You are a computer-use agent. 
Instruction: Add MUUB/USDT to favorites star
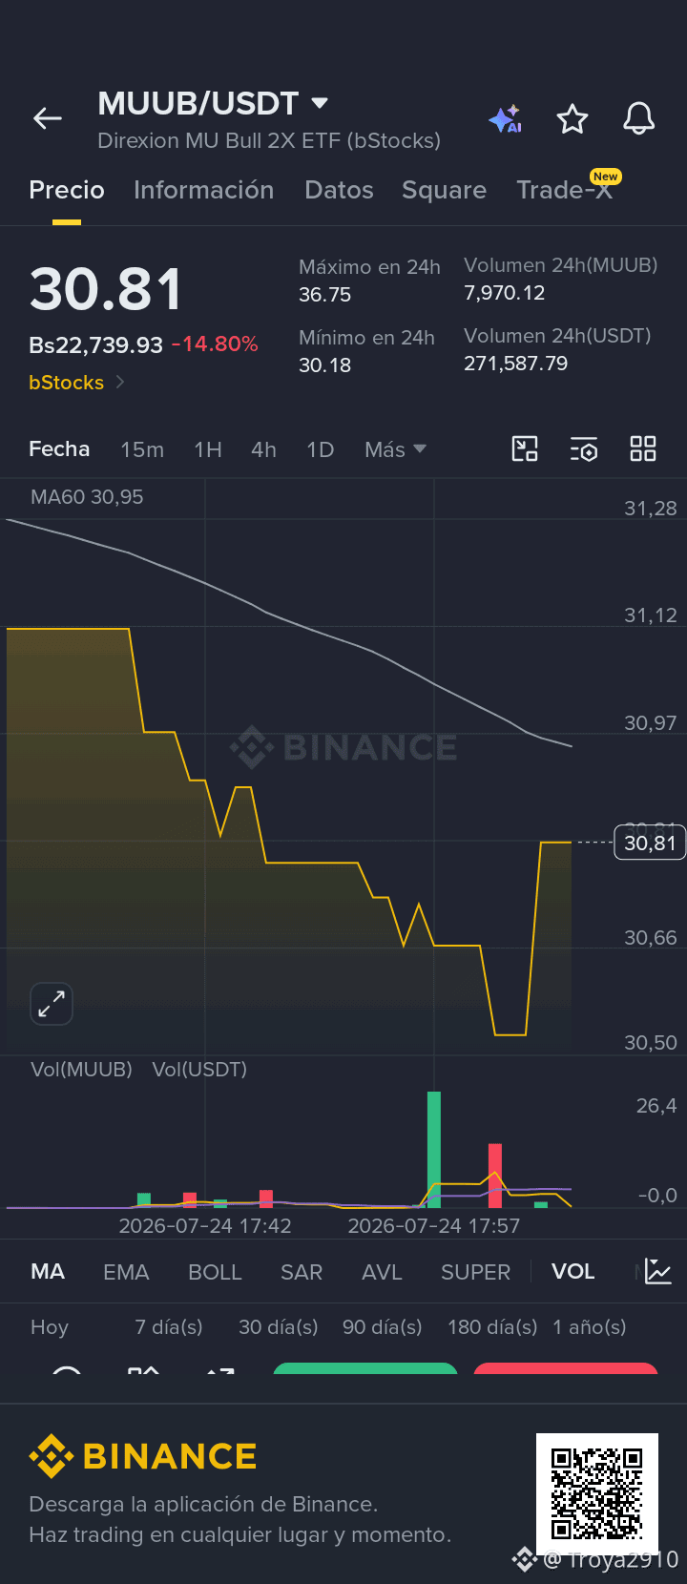click(x=572, y=119)
